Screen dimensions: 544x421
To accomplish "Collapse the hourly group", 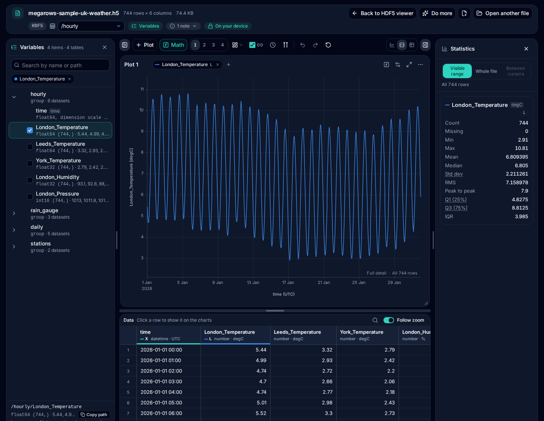I will click(x=14, y=97).
